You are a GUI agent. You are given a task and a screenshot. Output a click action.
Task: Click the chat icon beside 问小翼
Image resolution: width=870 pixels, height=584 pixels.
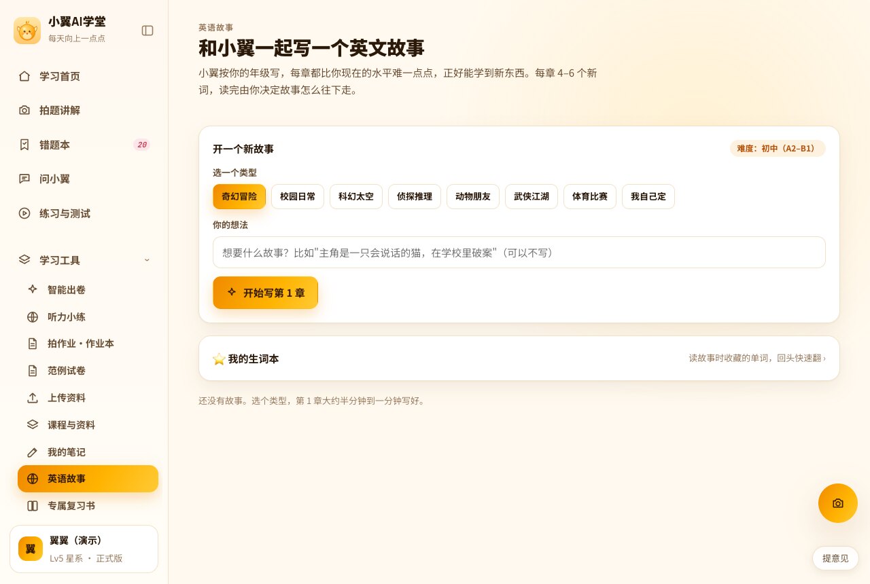tap(24, 179)
